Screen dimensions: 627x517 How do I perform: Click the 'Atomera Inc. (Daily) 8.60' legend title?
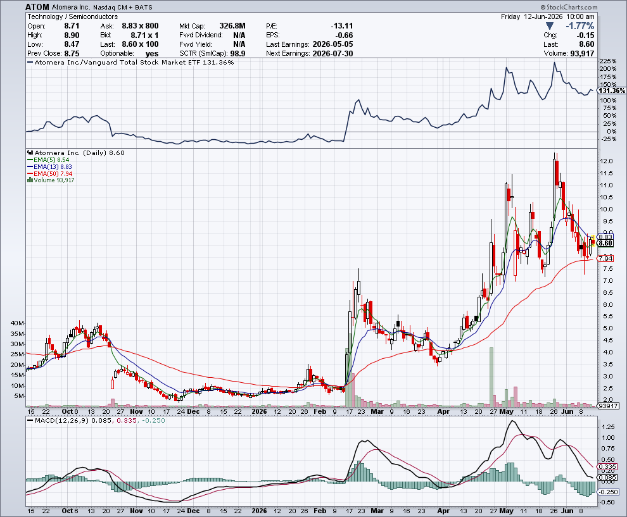(x=80, y=153)
